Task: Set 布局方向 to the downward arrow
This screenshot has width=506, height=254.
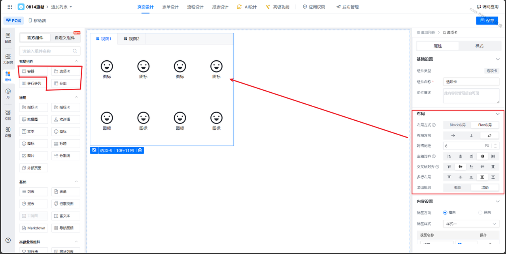Action: tap(471, 135)
